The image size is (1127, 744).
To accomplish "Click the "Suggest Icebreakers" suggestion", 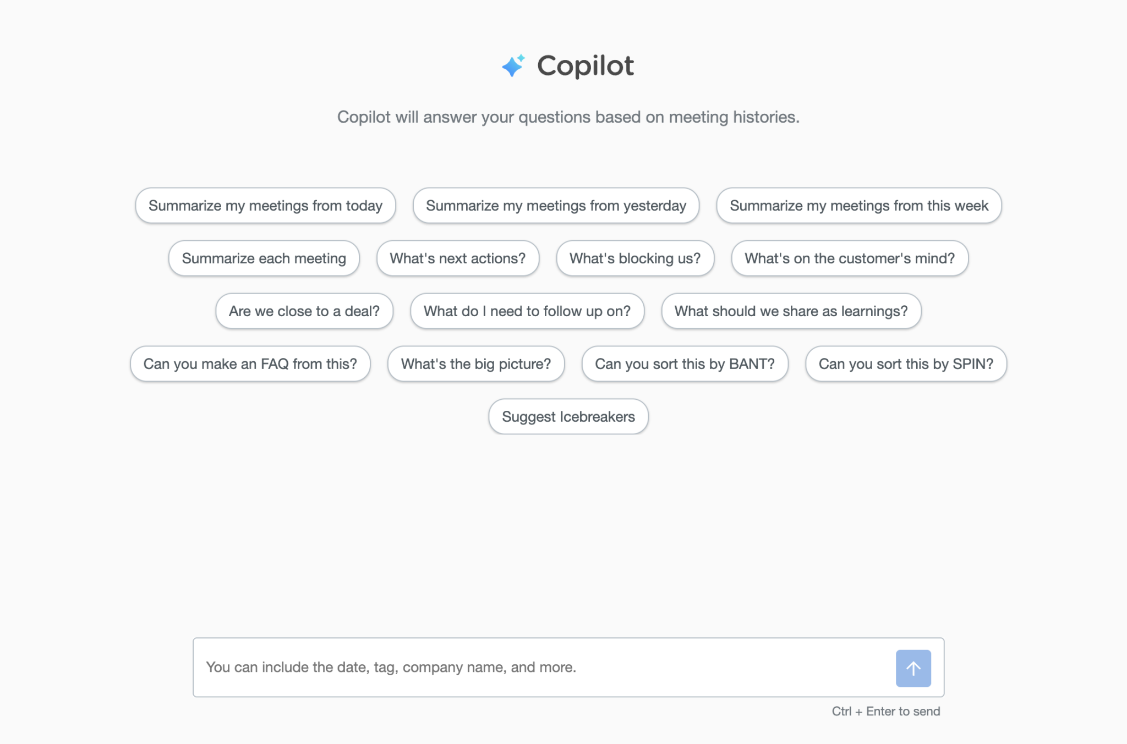I will 568,416.
